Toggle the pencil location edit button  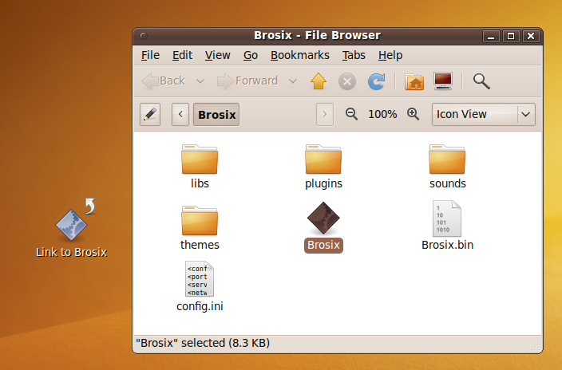[150, 114]
